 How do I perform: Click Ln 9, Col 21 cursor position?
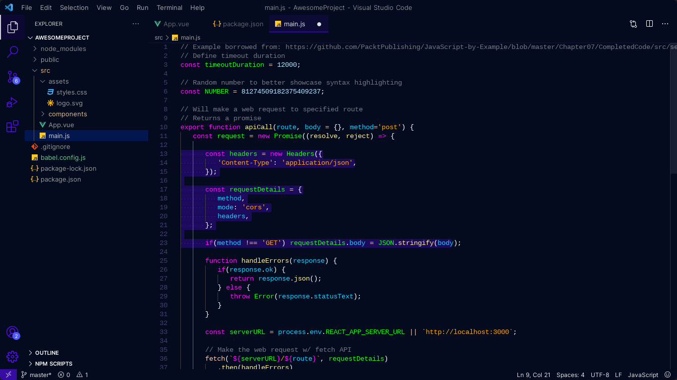(x=534, y=375)
